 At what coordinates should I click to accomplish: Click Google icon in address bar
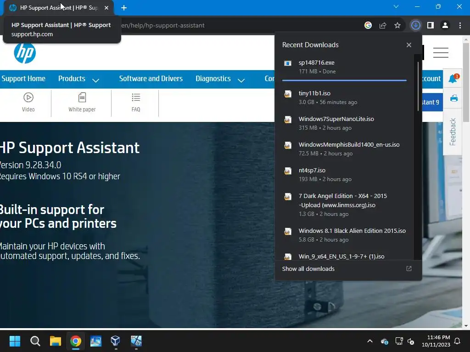[368, 25]
